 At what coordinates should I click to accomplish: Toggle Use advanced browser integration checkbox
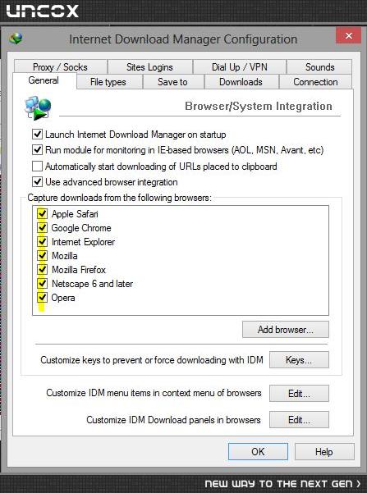[x=37, y=182]
